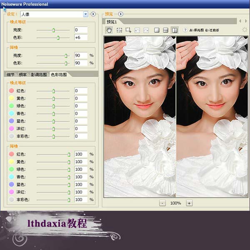Expand the settings options arrow beside preset

click(93, 14)
